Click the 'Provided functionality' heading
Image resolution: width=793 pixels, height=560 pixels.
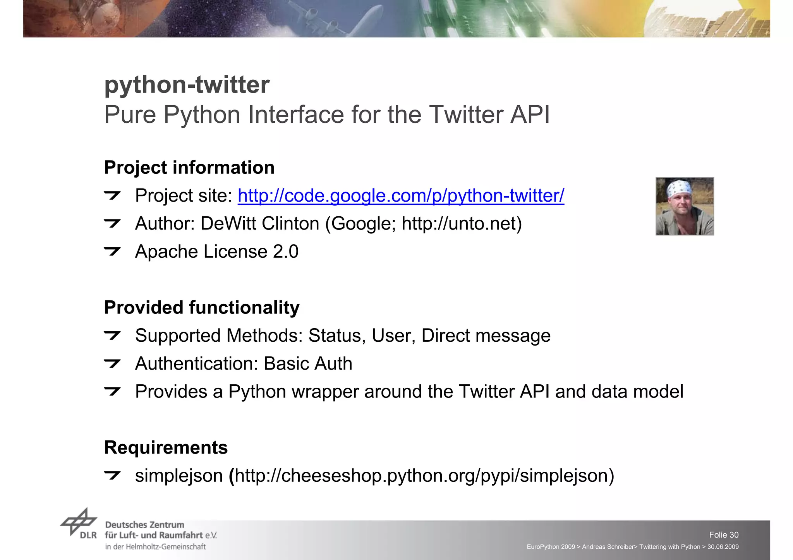202,308
